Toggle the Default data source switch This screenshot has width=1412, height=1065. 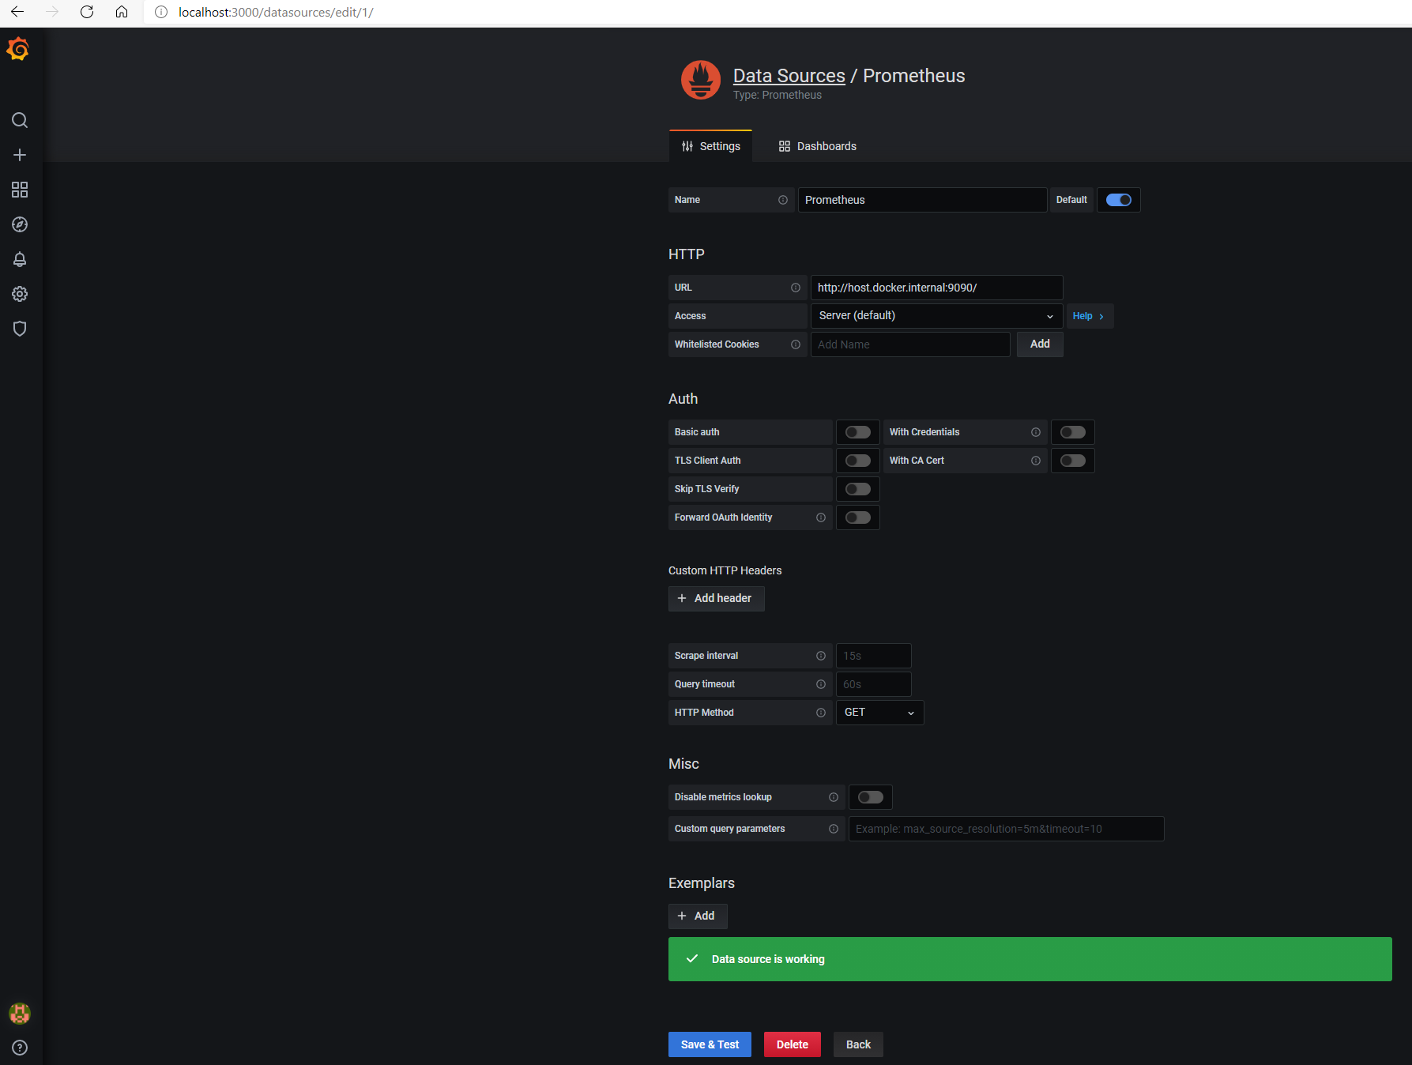[1119, 200]
